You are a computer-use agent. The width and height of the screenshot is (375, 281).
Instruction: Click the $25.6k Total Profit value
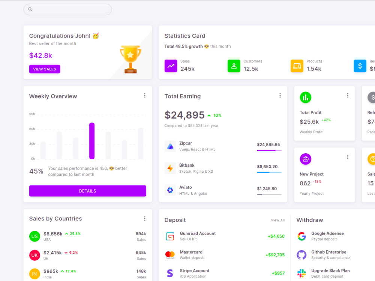point(309,122)
